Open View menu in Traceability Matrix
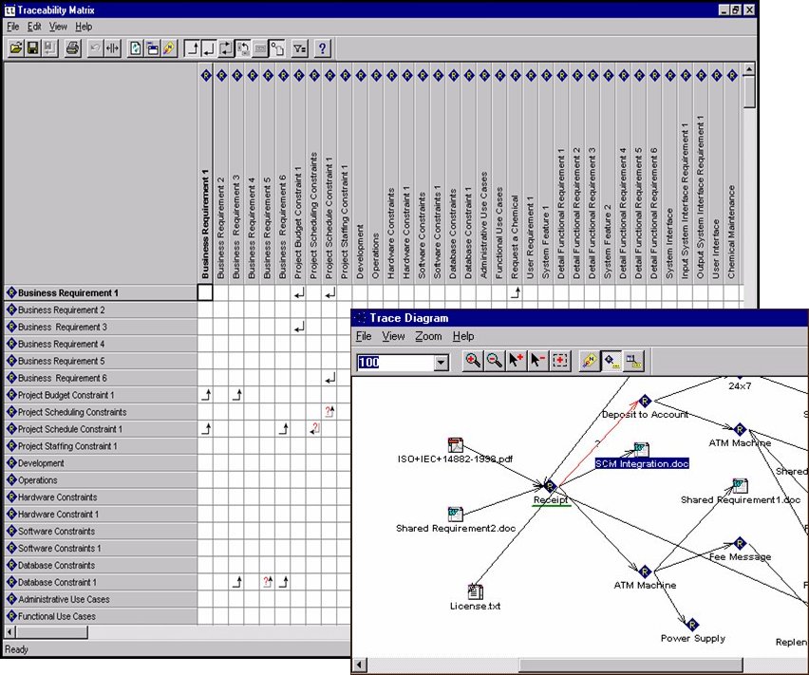The width and height of the screenshot is (809, 675). coord(58,27)
